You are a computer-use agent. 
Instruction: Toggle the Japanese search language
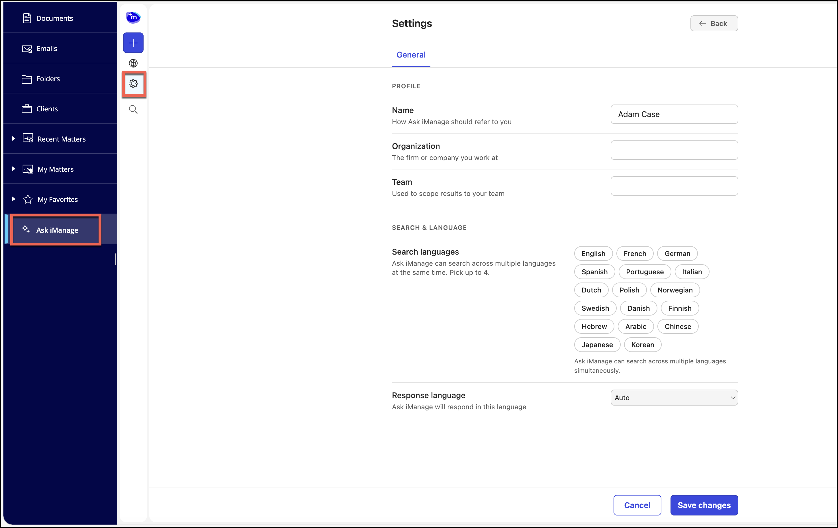pos(597,345)
